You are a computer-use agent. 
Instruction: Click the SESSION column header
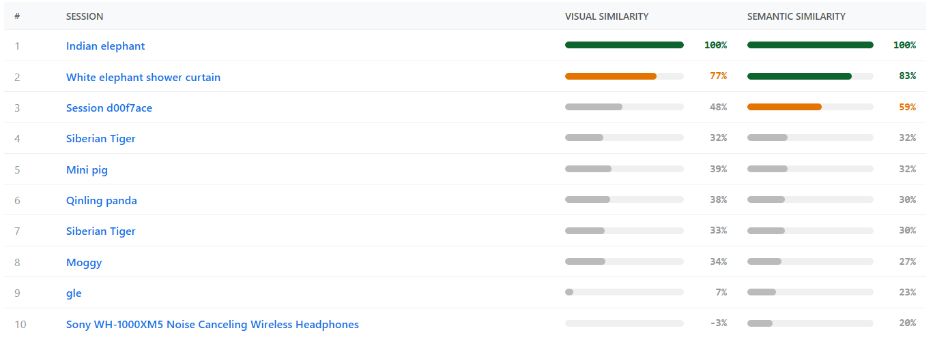(85, 16)
